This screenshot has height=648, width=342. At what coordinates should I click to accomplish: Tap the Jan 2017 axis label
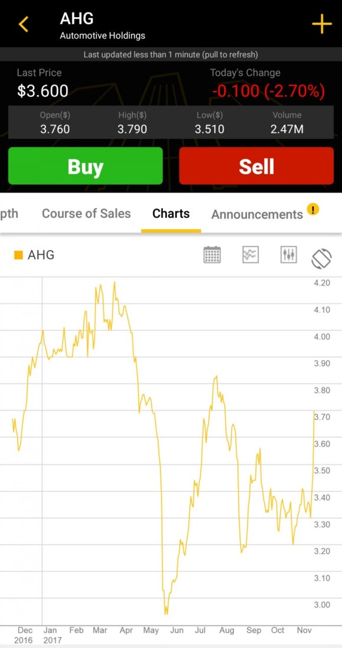[50, 635]
